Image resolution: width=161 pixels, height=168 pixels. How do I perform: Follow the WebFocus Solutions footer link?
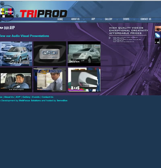click(x=30, y=100)
